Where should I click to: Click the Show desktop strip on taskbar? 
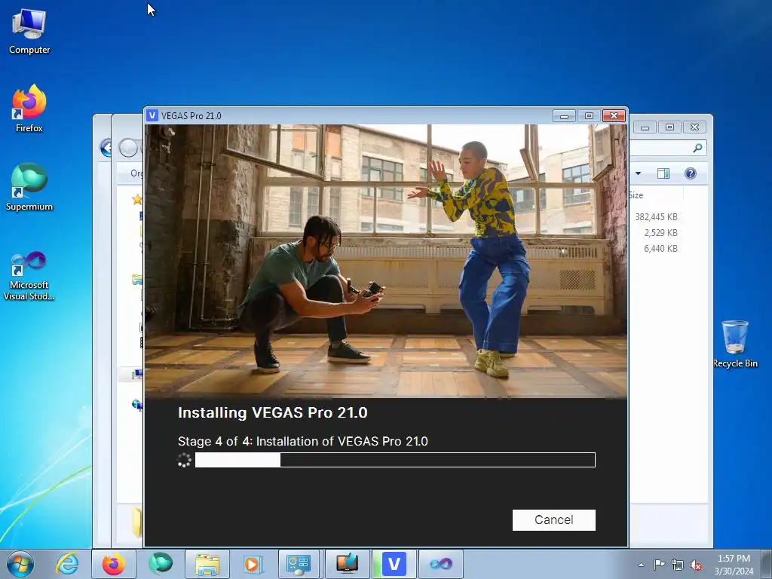coord(767,564)
